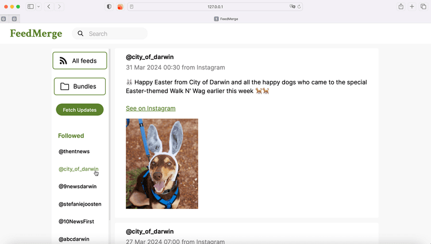Click the FeedMerge logo
431x244 pixels.
coord(36,34)
